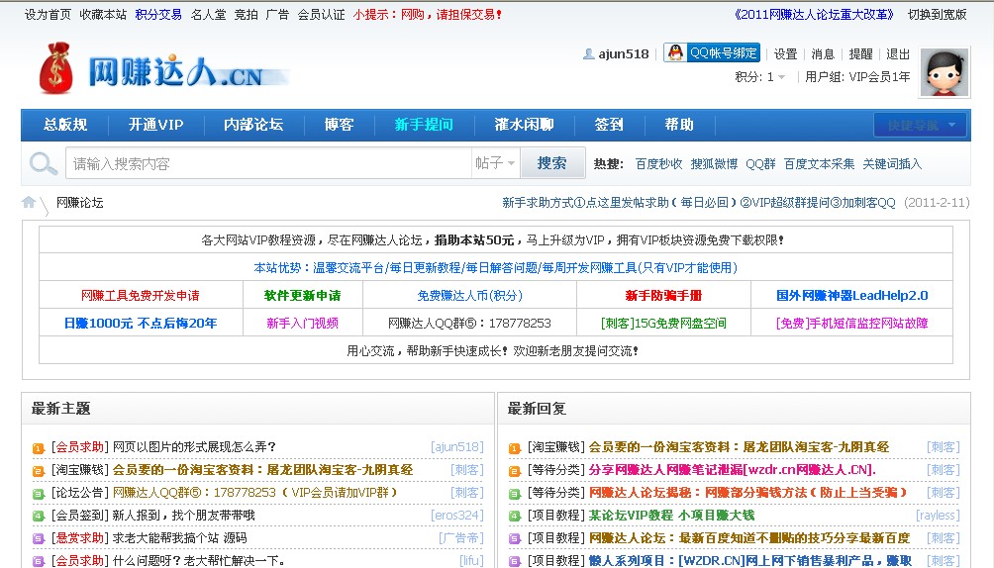Image resolution: width=994 pixels, height=568 pixels.
Task: Click rank 1 icon in 最新主题 list
Action: pos(39,447)
